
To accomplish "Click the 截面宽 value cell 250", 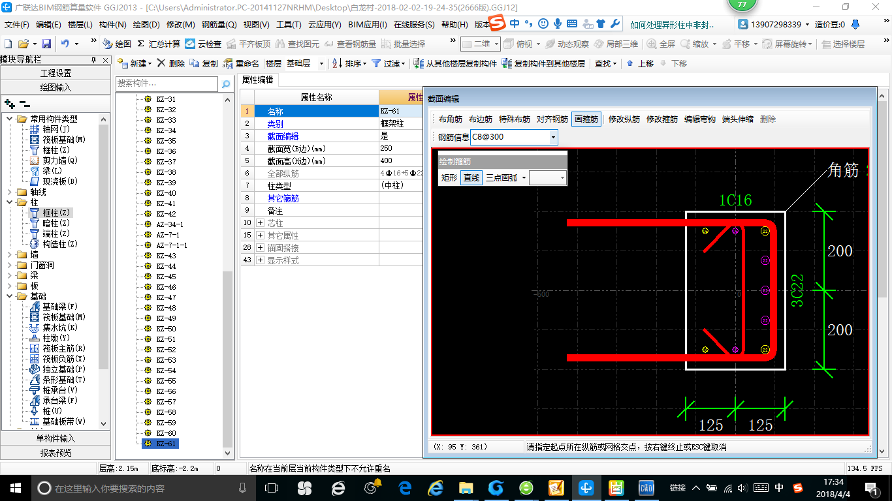I will point(401,149).
